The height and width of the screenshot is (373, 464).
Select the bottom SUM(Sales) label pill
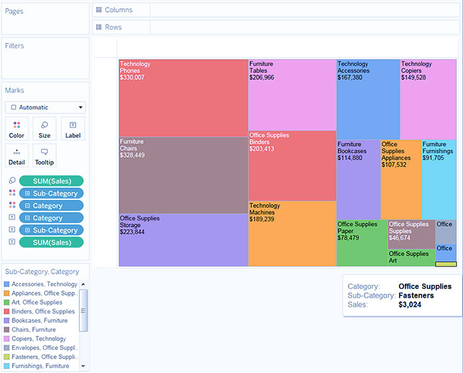tap(51, 242)
